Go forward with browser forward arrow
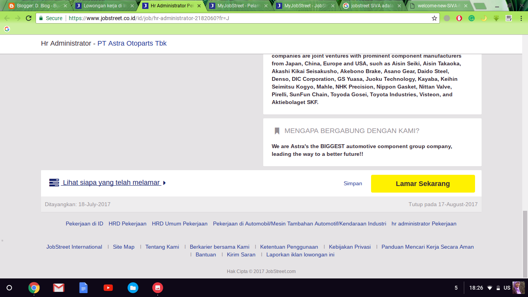 (18, 18)
